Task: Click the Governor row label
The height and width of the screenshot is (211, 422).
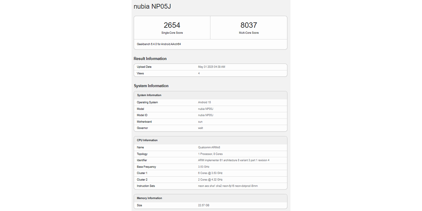Action: 142,128
